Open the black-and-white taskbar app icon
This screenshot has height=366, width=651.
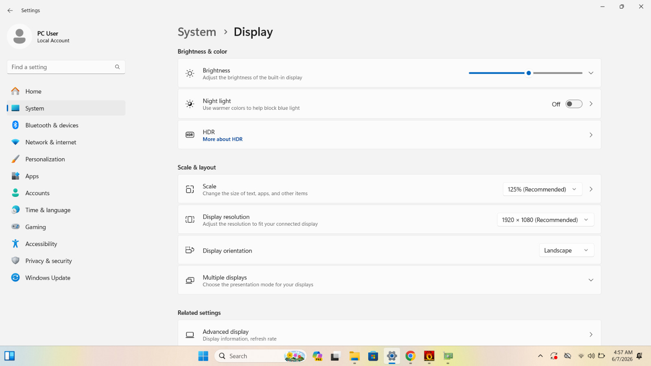coord(335,356)
